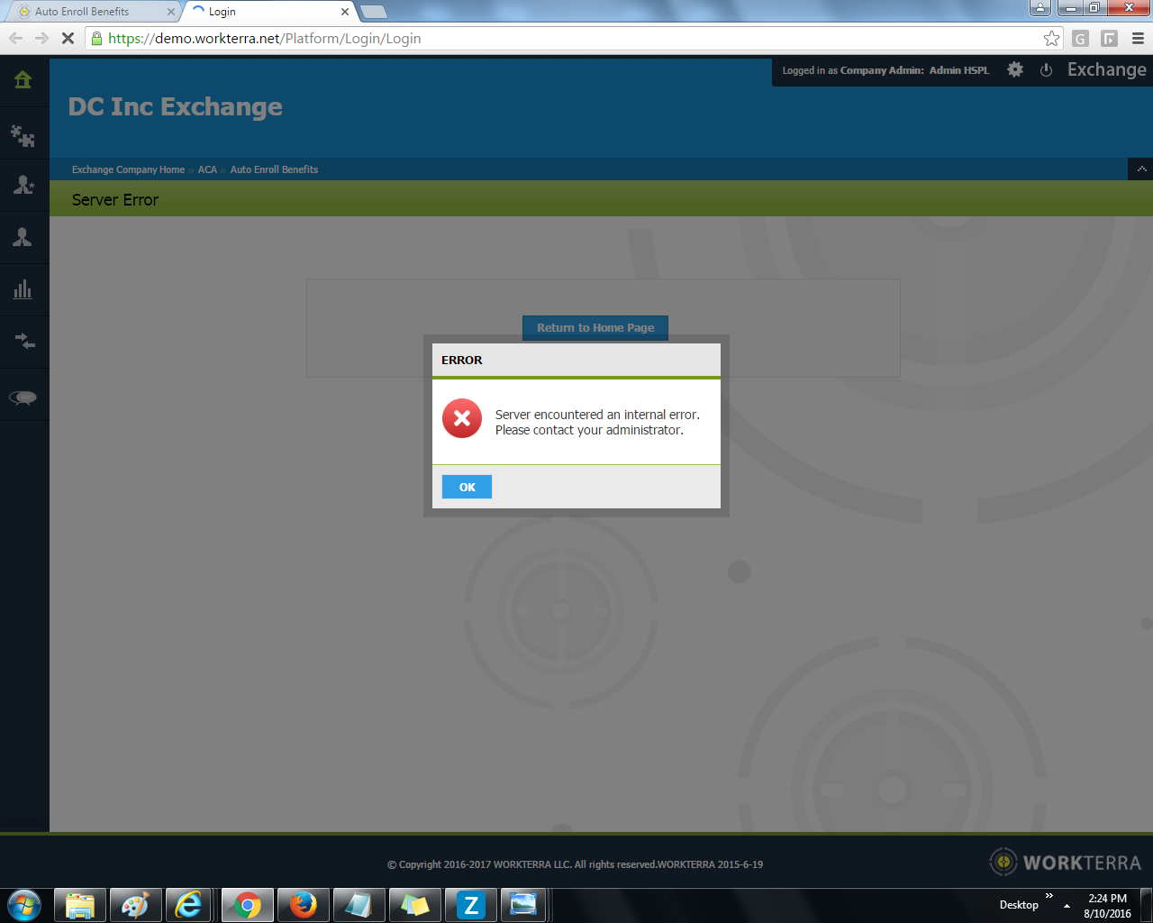Open the ACA breadcrumb link
1153x923 pixels.
point(207,169)
